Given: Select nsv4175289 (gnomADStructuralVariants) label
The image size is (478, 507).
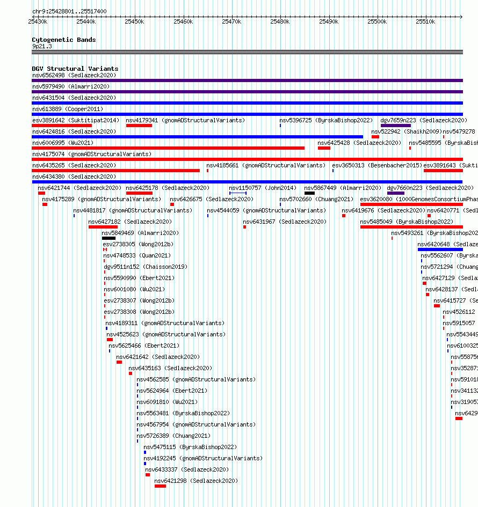Looking at the screenshot, I should (x=102, y=199).
